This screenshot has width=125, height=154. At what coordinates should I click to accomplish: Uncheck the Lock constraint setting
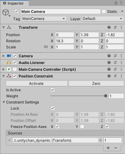(53, 108)
